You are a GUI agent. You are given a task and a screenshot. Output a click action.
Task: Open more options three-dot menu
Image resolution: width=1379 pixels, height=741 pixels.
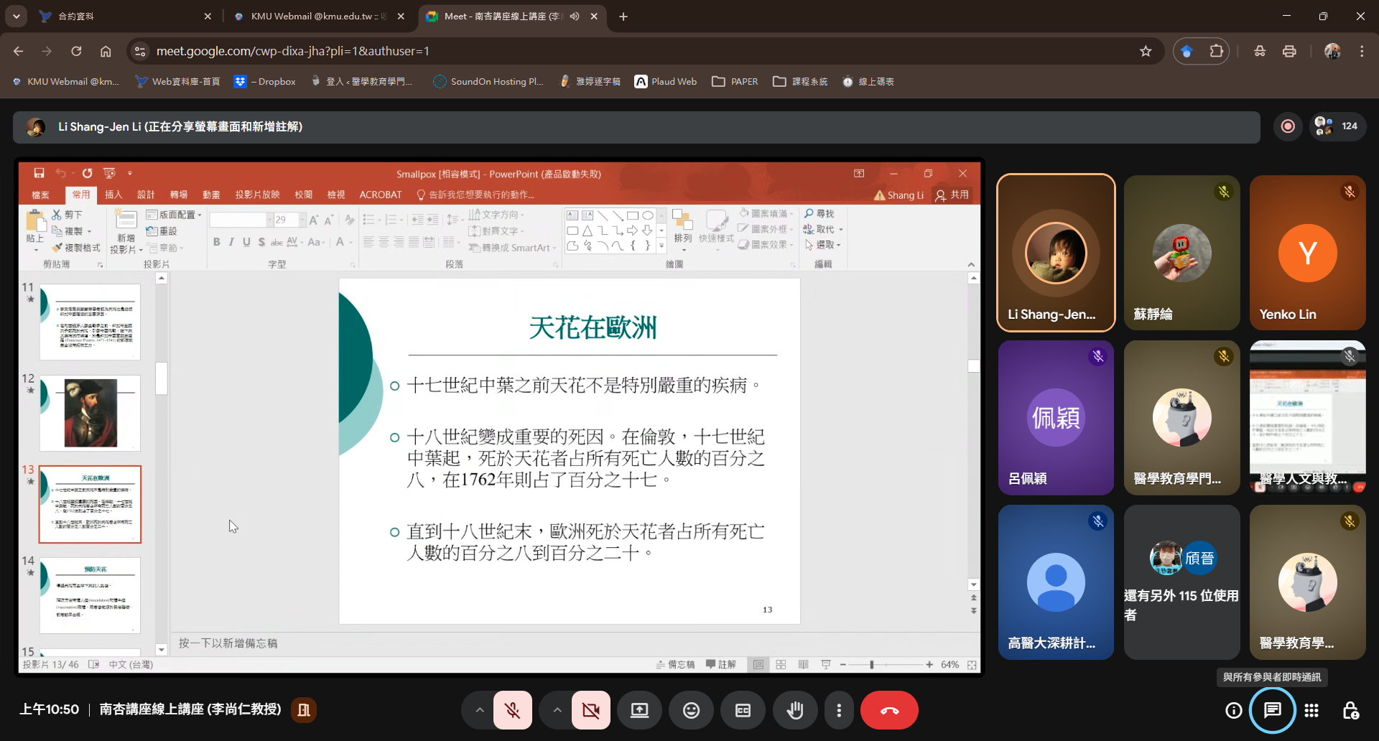[x=839, y=710]
